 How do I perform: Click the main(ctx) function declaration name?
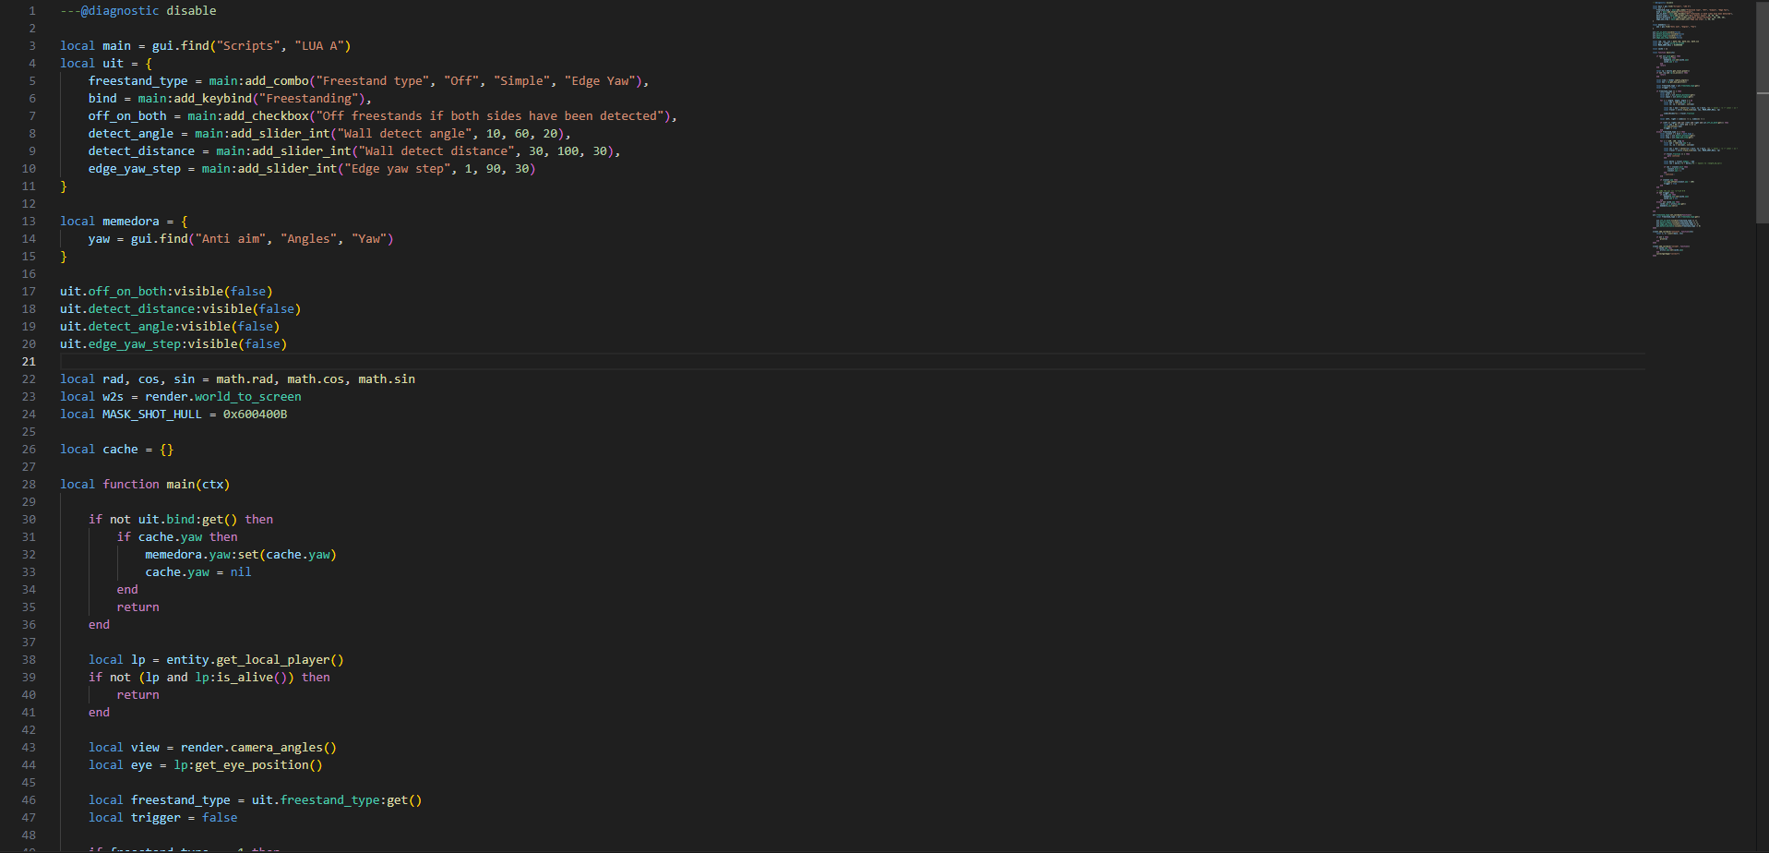[x=183, y=485]
